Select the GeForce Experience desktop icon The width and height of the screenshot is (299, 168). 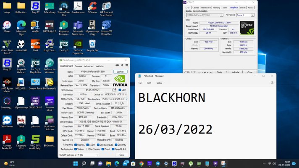78,47
